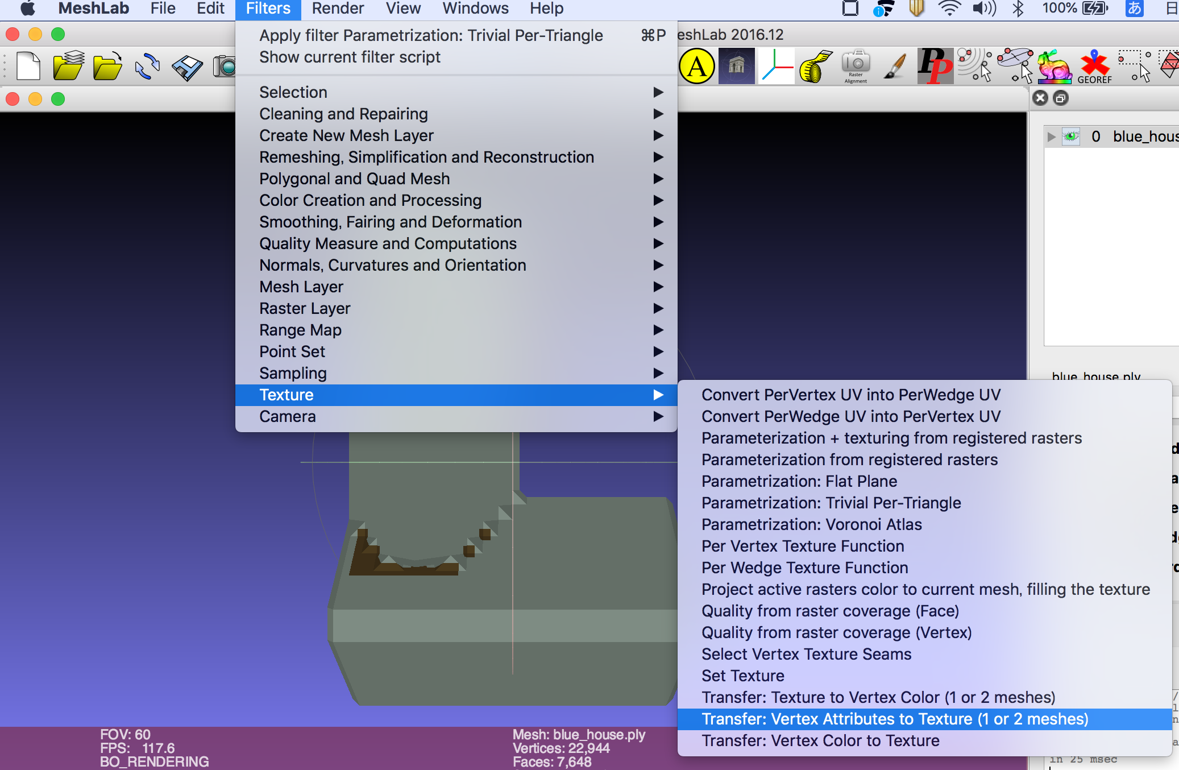Open the File menu
1179x770 pixels.
tap(163, 9)
